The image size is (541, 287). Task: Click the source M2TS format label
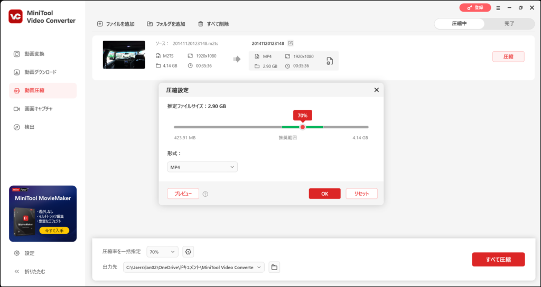click(x=168, y=56)
